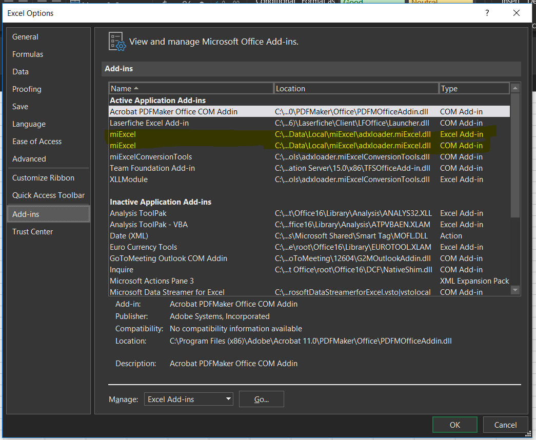Select the Language category
The height and width of the screenshot is (440, 536).
(48, 124)
